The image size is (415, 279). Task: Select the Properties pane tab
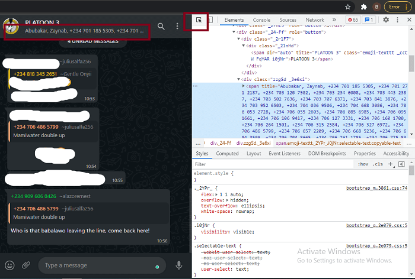[x=365, y=153]
